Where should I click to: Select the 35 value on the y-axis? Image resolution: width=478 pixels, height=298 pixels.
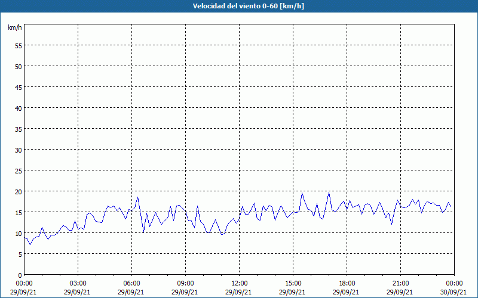click(19, 129)
